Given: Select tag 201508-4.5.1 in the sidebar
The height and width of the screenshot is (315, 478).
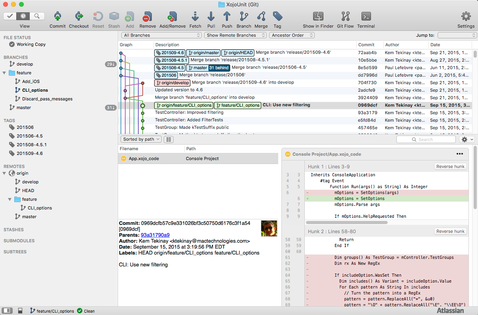Looking at the screenshot, I should [x=32, y=145].
